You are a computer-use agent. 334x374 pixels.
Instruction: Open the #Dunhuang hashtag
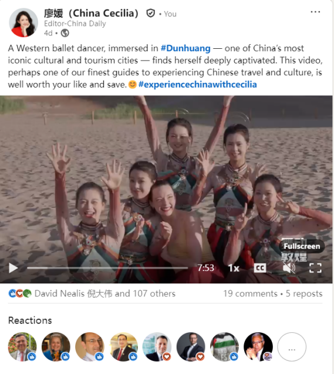click(185, 48)
